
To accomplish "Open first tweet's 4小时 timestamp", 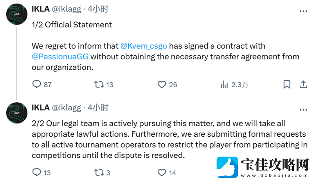I will [98, 9].
